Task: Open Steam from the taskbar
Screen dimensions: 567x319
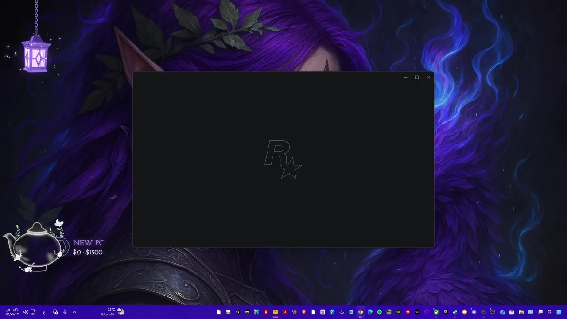Action: 455,312
